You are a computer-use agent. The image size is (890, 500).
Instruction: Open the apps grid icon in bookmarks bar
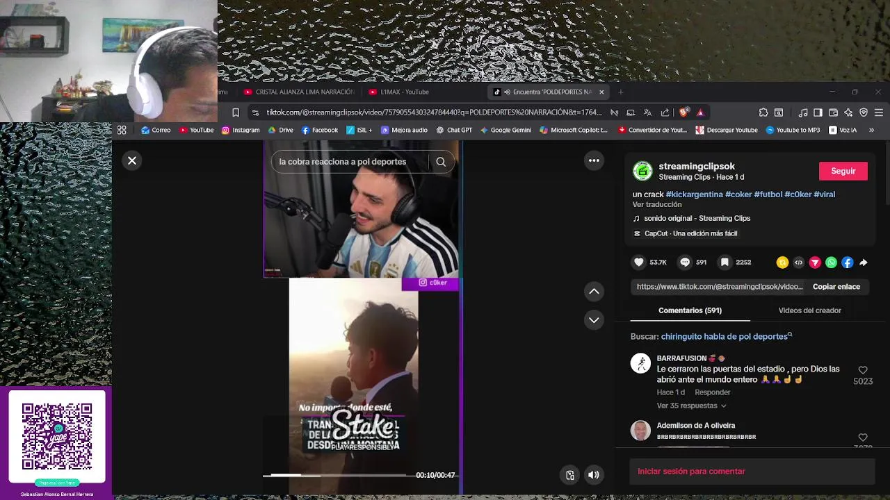122,130
